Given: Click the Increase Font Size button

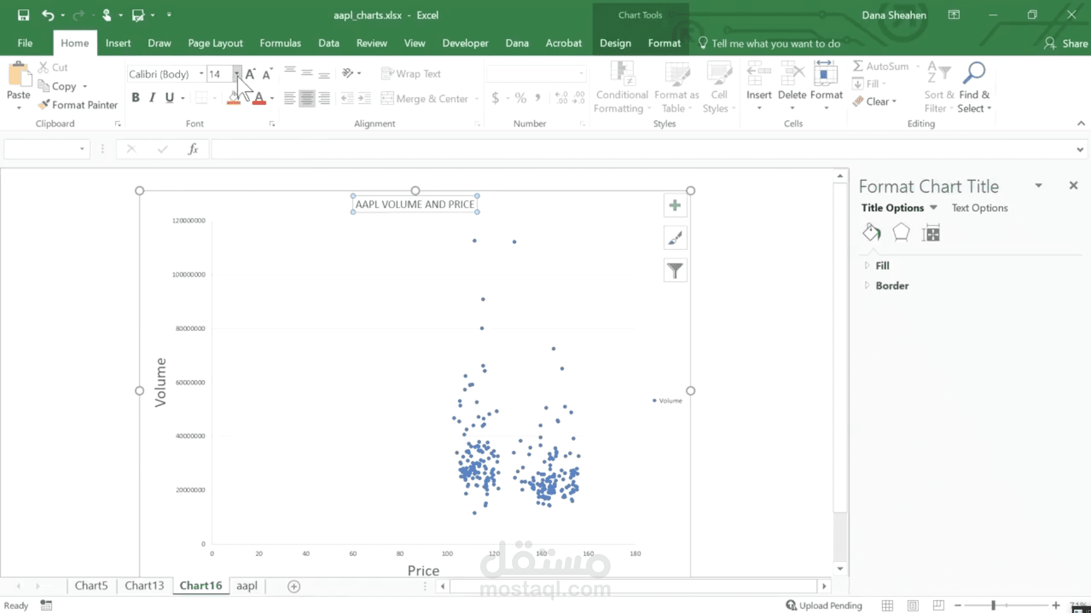Looking at the screenshot, I should 250,74.
